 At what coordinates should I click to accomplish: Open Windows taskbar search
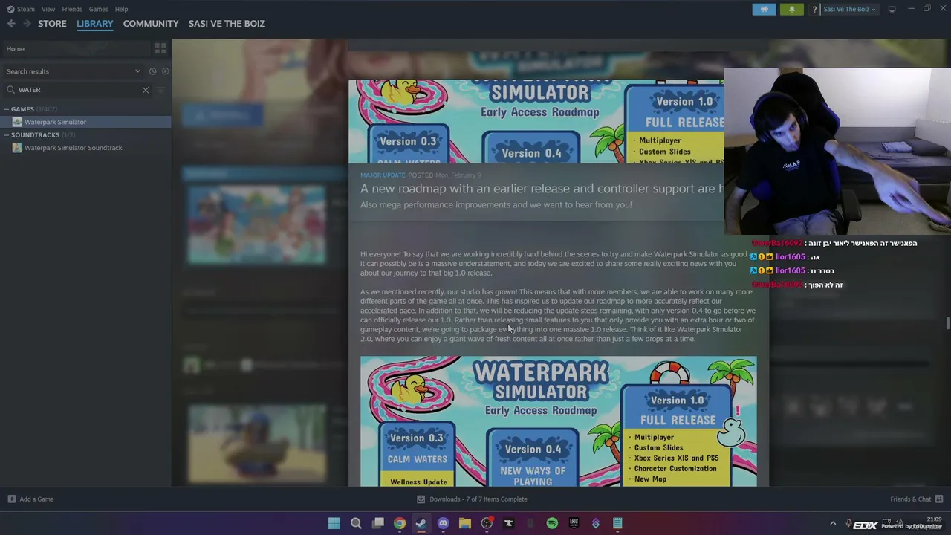click(x=356, y=523)
